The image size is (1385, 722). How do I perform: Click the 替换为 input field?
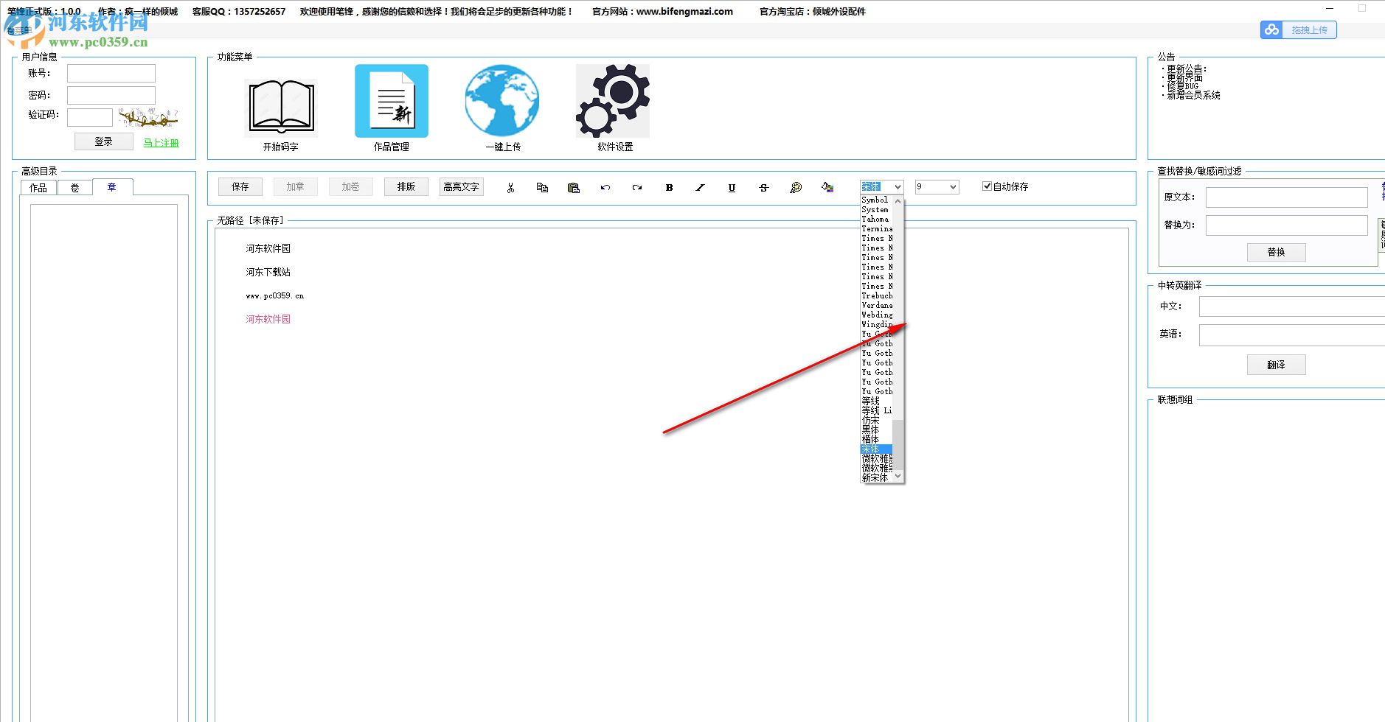pyautogui.click(x=1287, y=225)
